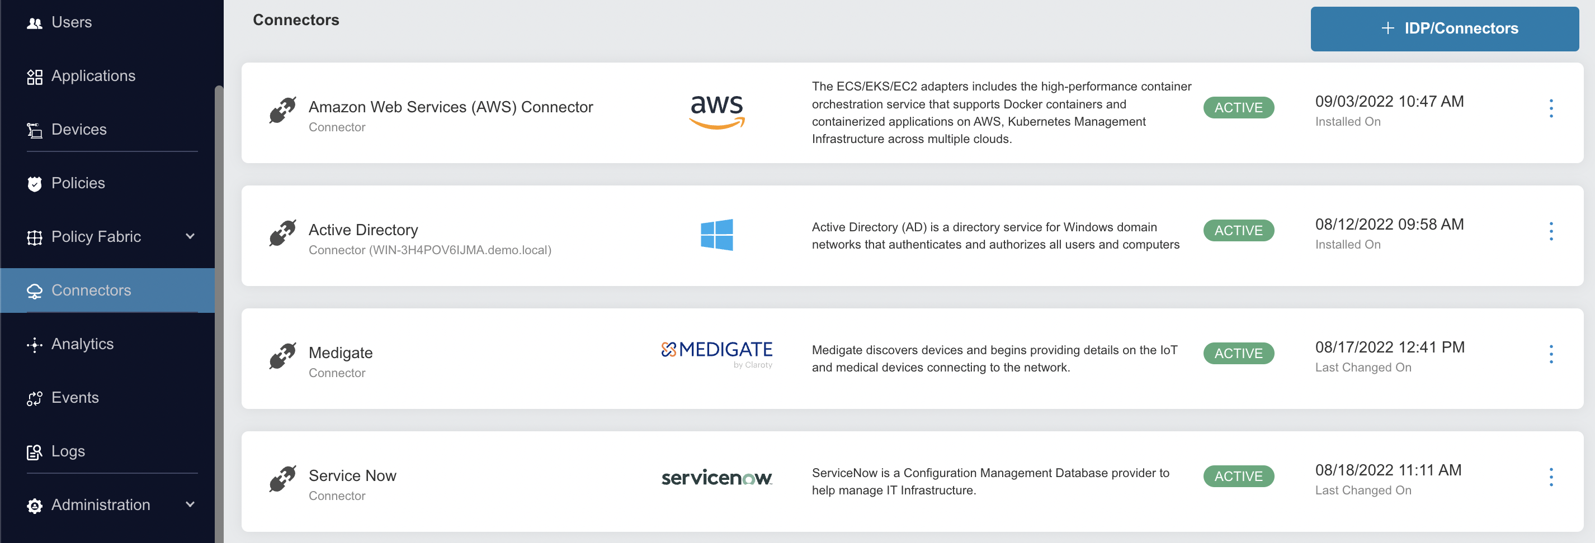Click the plug icon beside AWS Connector

click(282, 111)
